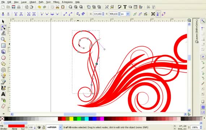Open the File menu
The height and width of the screenshot is (130, 206).
[3, 2]
